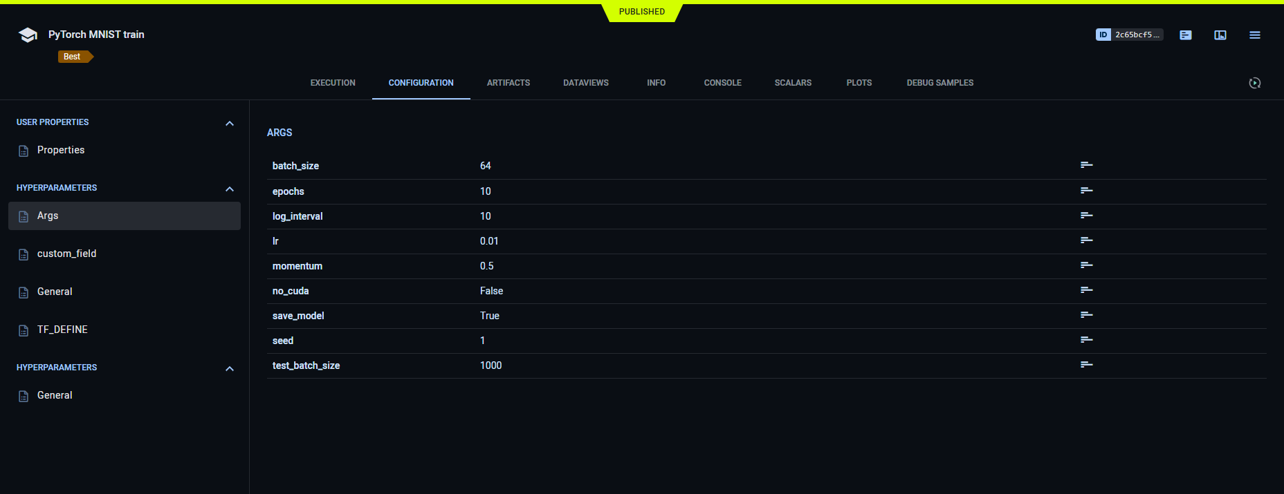Click the description icon for test_batch_size row

coord(1086,365)
